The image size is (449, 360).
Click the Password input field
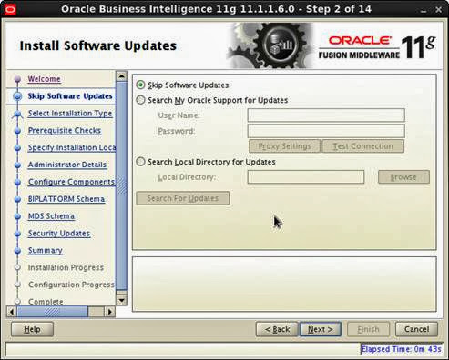coord(326,131)
